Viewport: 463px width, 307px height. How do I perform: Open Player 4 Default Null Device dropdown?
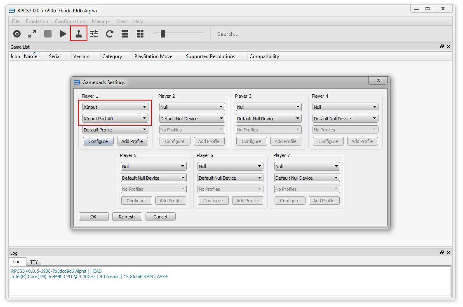(345, 118)
